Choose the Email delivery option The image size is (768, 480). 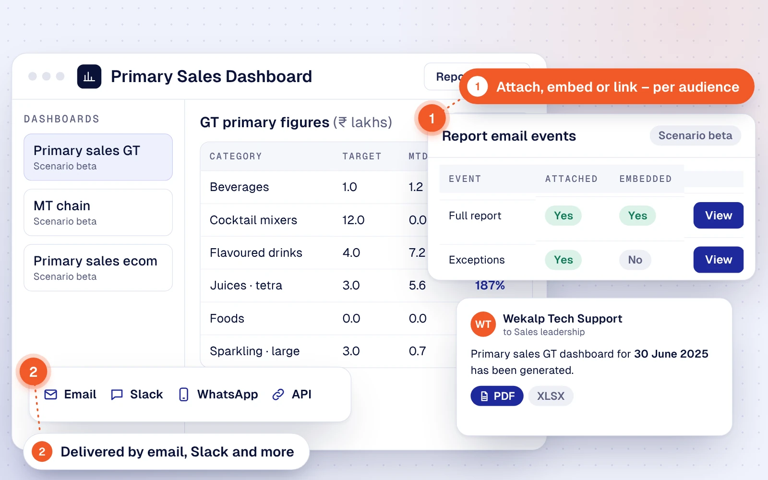click(71, 395)
